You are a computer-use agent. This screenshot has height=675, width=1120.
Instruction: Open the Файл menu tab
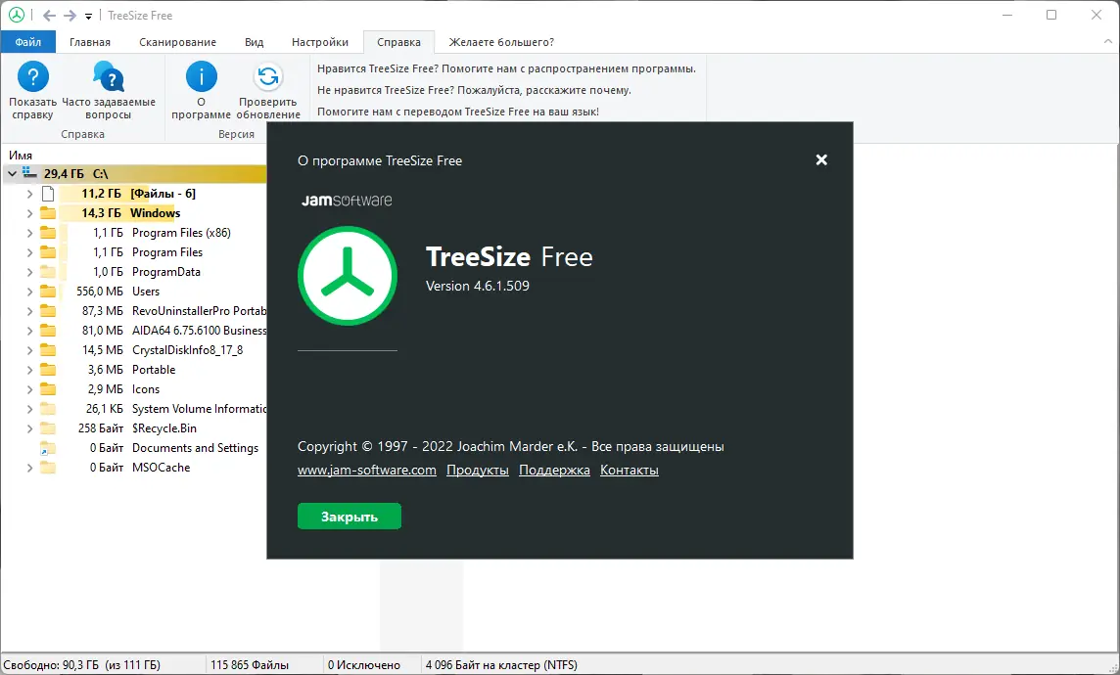point(27,42)
